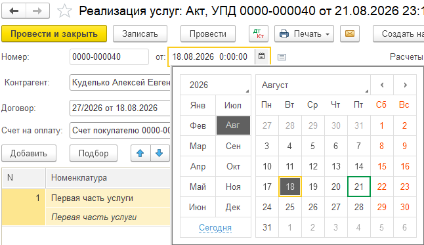This screenshot has height=245, width=424.
Task: Select month Дек
Action: (x=233, y=207)
